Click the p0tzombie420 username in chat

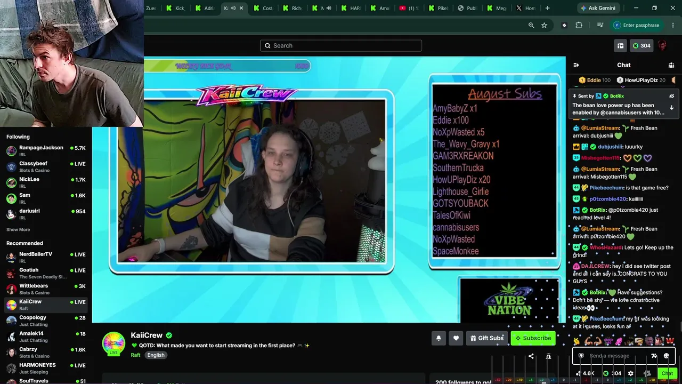tap(608, 199)
